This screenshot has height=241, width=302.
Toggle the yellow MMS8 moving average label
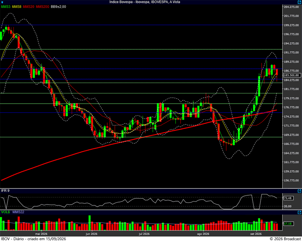[16, 7]
